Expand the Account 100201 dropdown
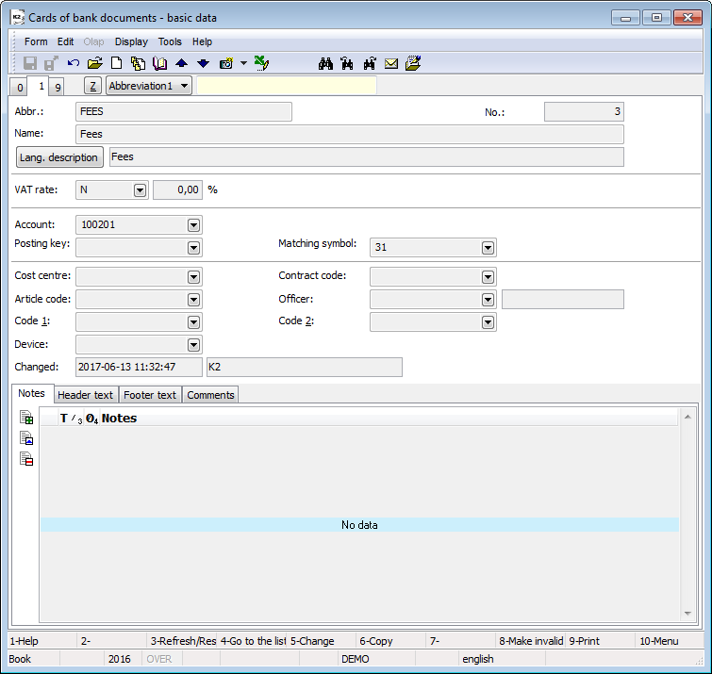 [x=193, y=225]
